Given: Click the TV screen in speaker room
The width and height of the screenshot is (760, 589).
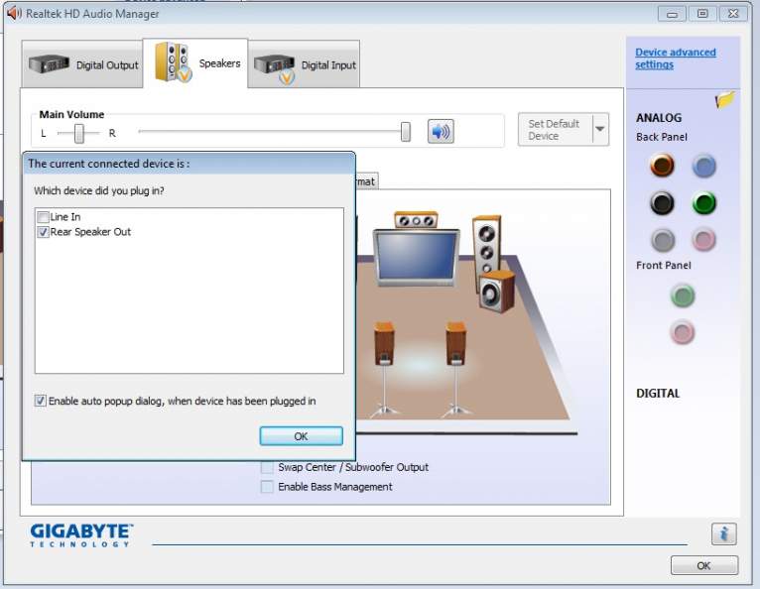Looking at the screenshot, I should click(416, 257).
